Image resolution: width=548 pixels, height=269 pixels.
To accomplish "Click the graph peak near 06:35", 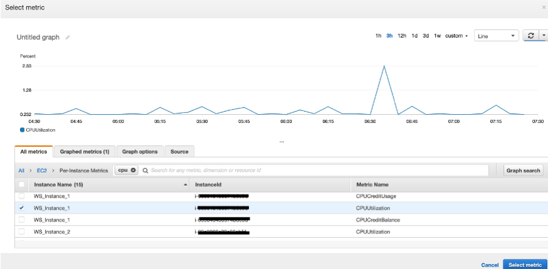I will pos(384,66).
